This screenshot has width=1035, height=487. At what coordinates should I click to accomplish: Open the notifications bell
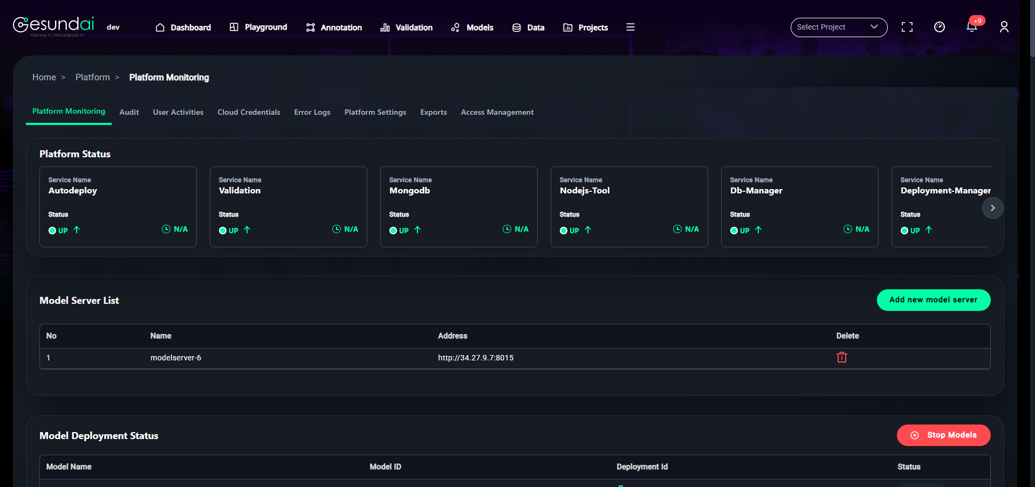coord(972,27)
